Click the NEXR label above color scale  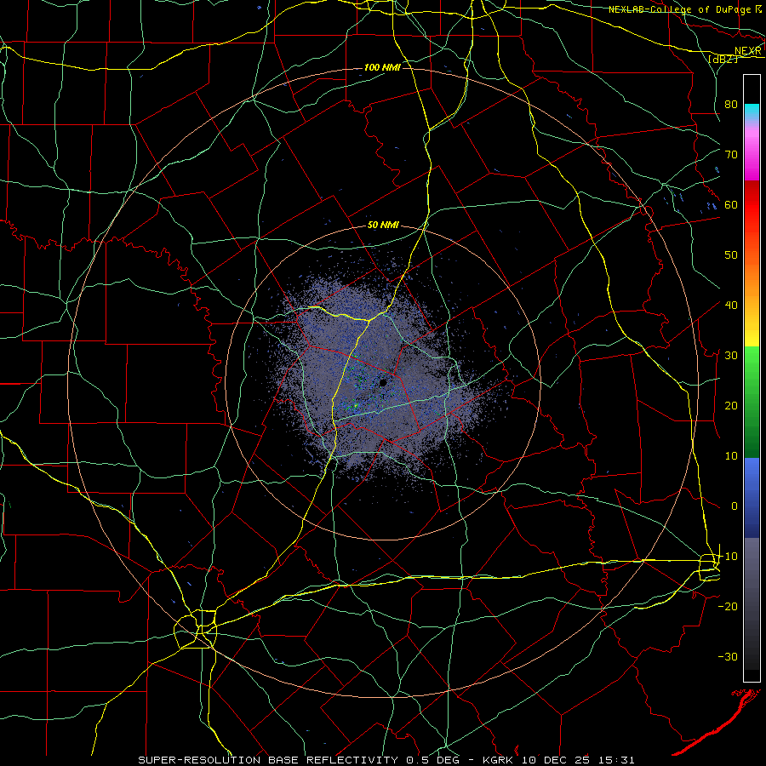(x=748, y=51)
